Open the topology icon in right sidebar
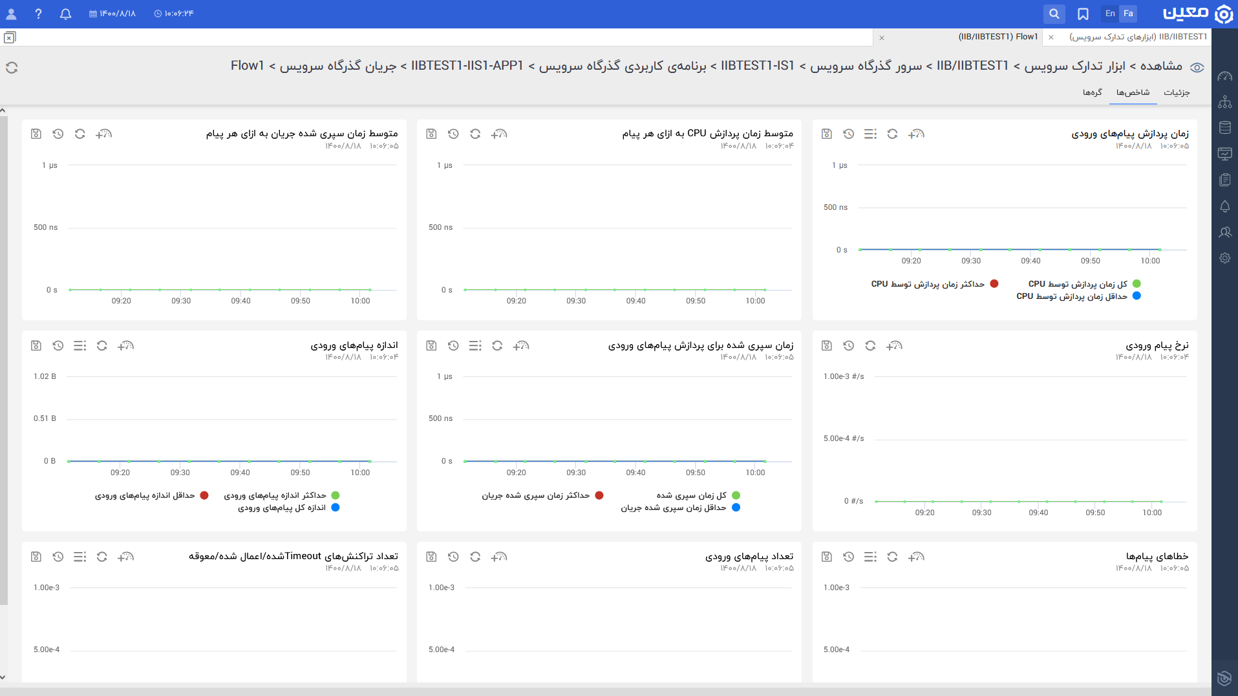Image resolution: width=1238 pixels, height=696 pixels. tap(1224, 102)
